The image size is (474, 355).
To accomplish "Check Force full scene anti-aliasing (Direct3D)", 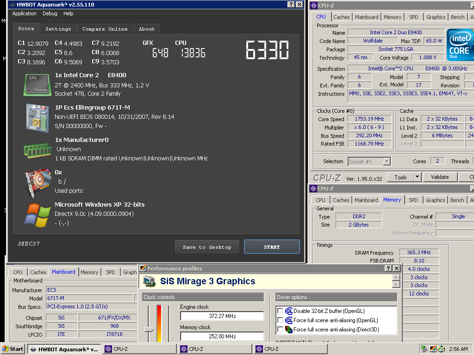I will (x=280, y=329).
